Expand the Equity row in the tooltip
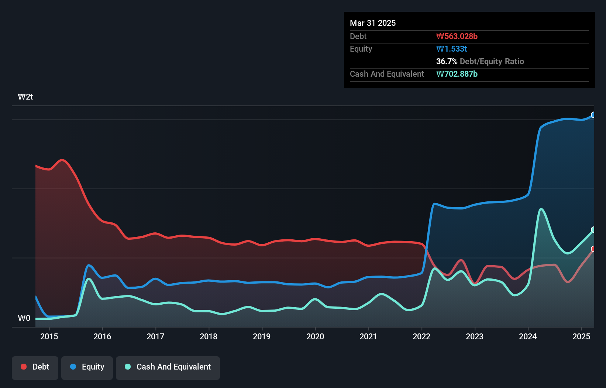The width and height of the screenshot is (606, 388). point(361,49)
